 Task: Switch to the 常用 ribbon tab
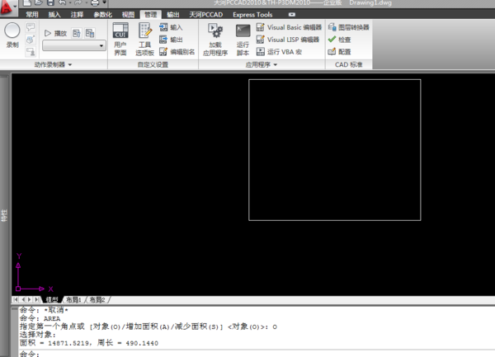point(32,15)
